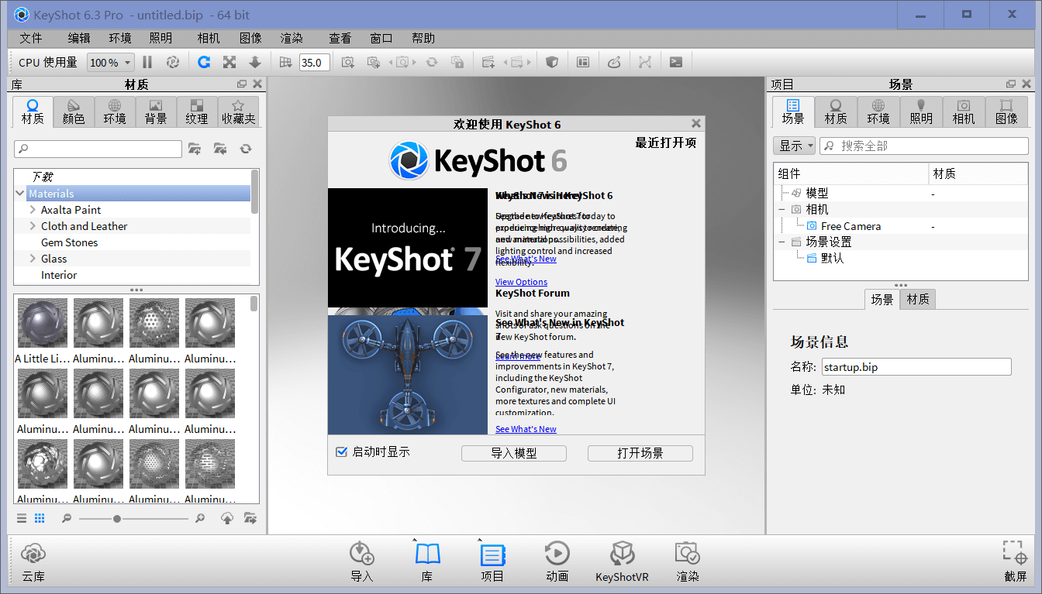
Task: Click the performance mode icon beside pause
Action: point(173,63)
